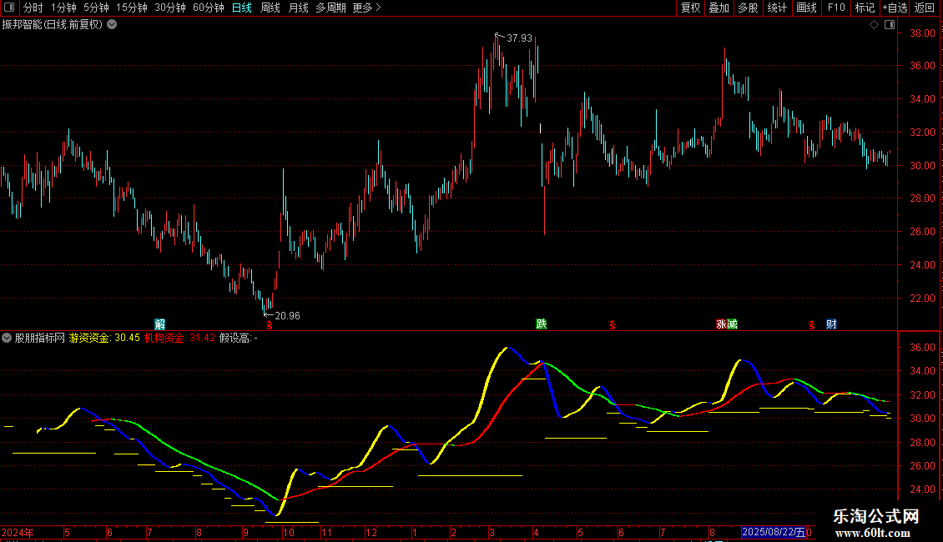Select the 60分钟 period
Image resolution: width=943 pixels, height=542 pixels.
coord(208,8)
